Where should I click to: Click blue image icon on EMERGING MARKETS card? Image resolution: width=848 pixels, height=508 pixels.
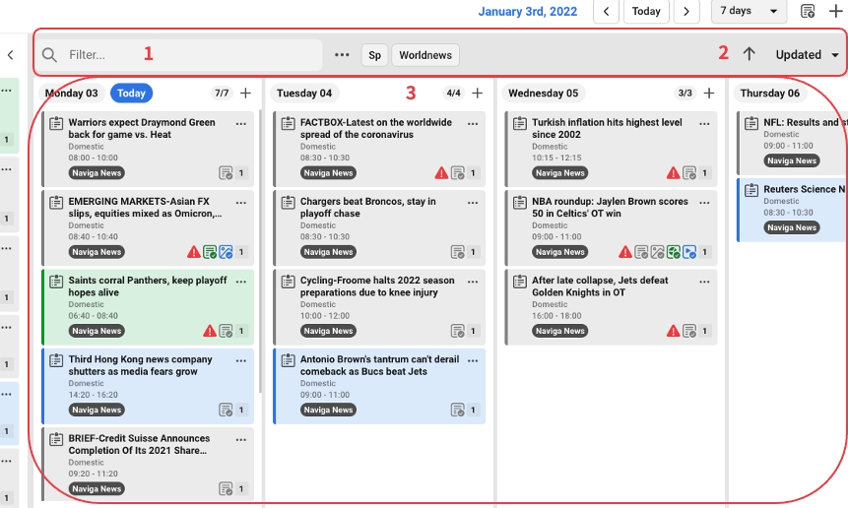tap(225, 252)
